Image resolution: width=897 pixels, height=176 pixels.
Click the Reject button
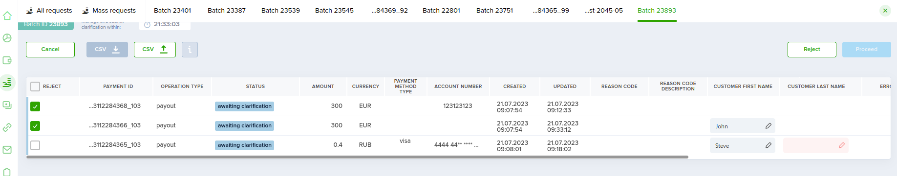812,50
